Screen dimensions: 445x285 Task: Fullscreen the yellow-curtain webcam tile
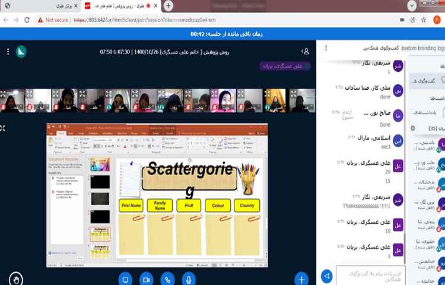268,93
